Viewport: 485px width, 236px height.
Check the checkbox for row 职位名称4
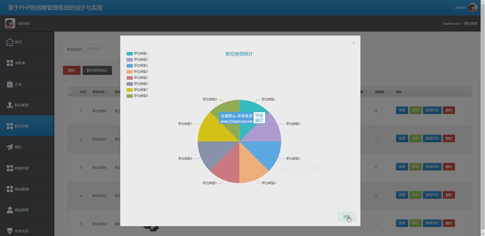point(69,224)
